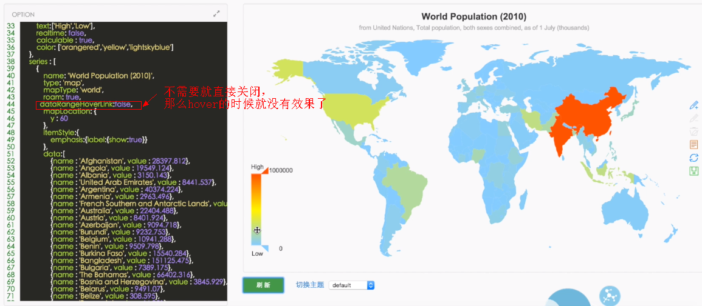This screenshot has width=702, height=306.
Task: Click the green 刷新 refresh button
Action: coord(264,285)
